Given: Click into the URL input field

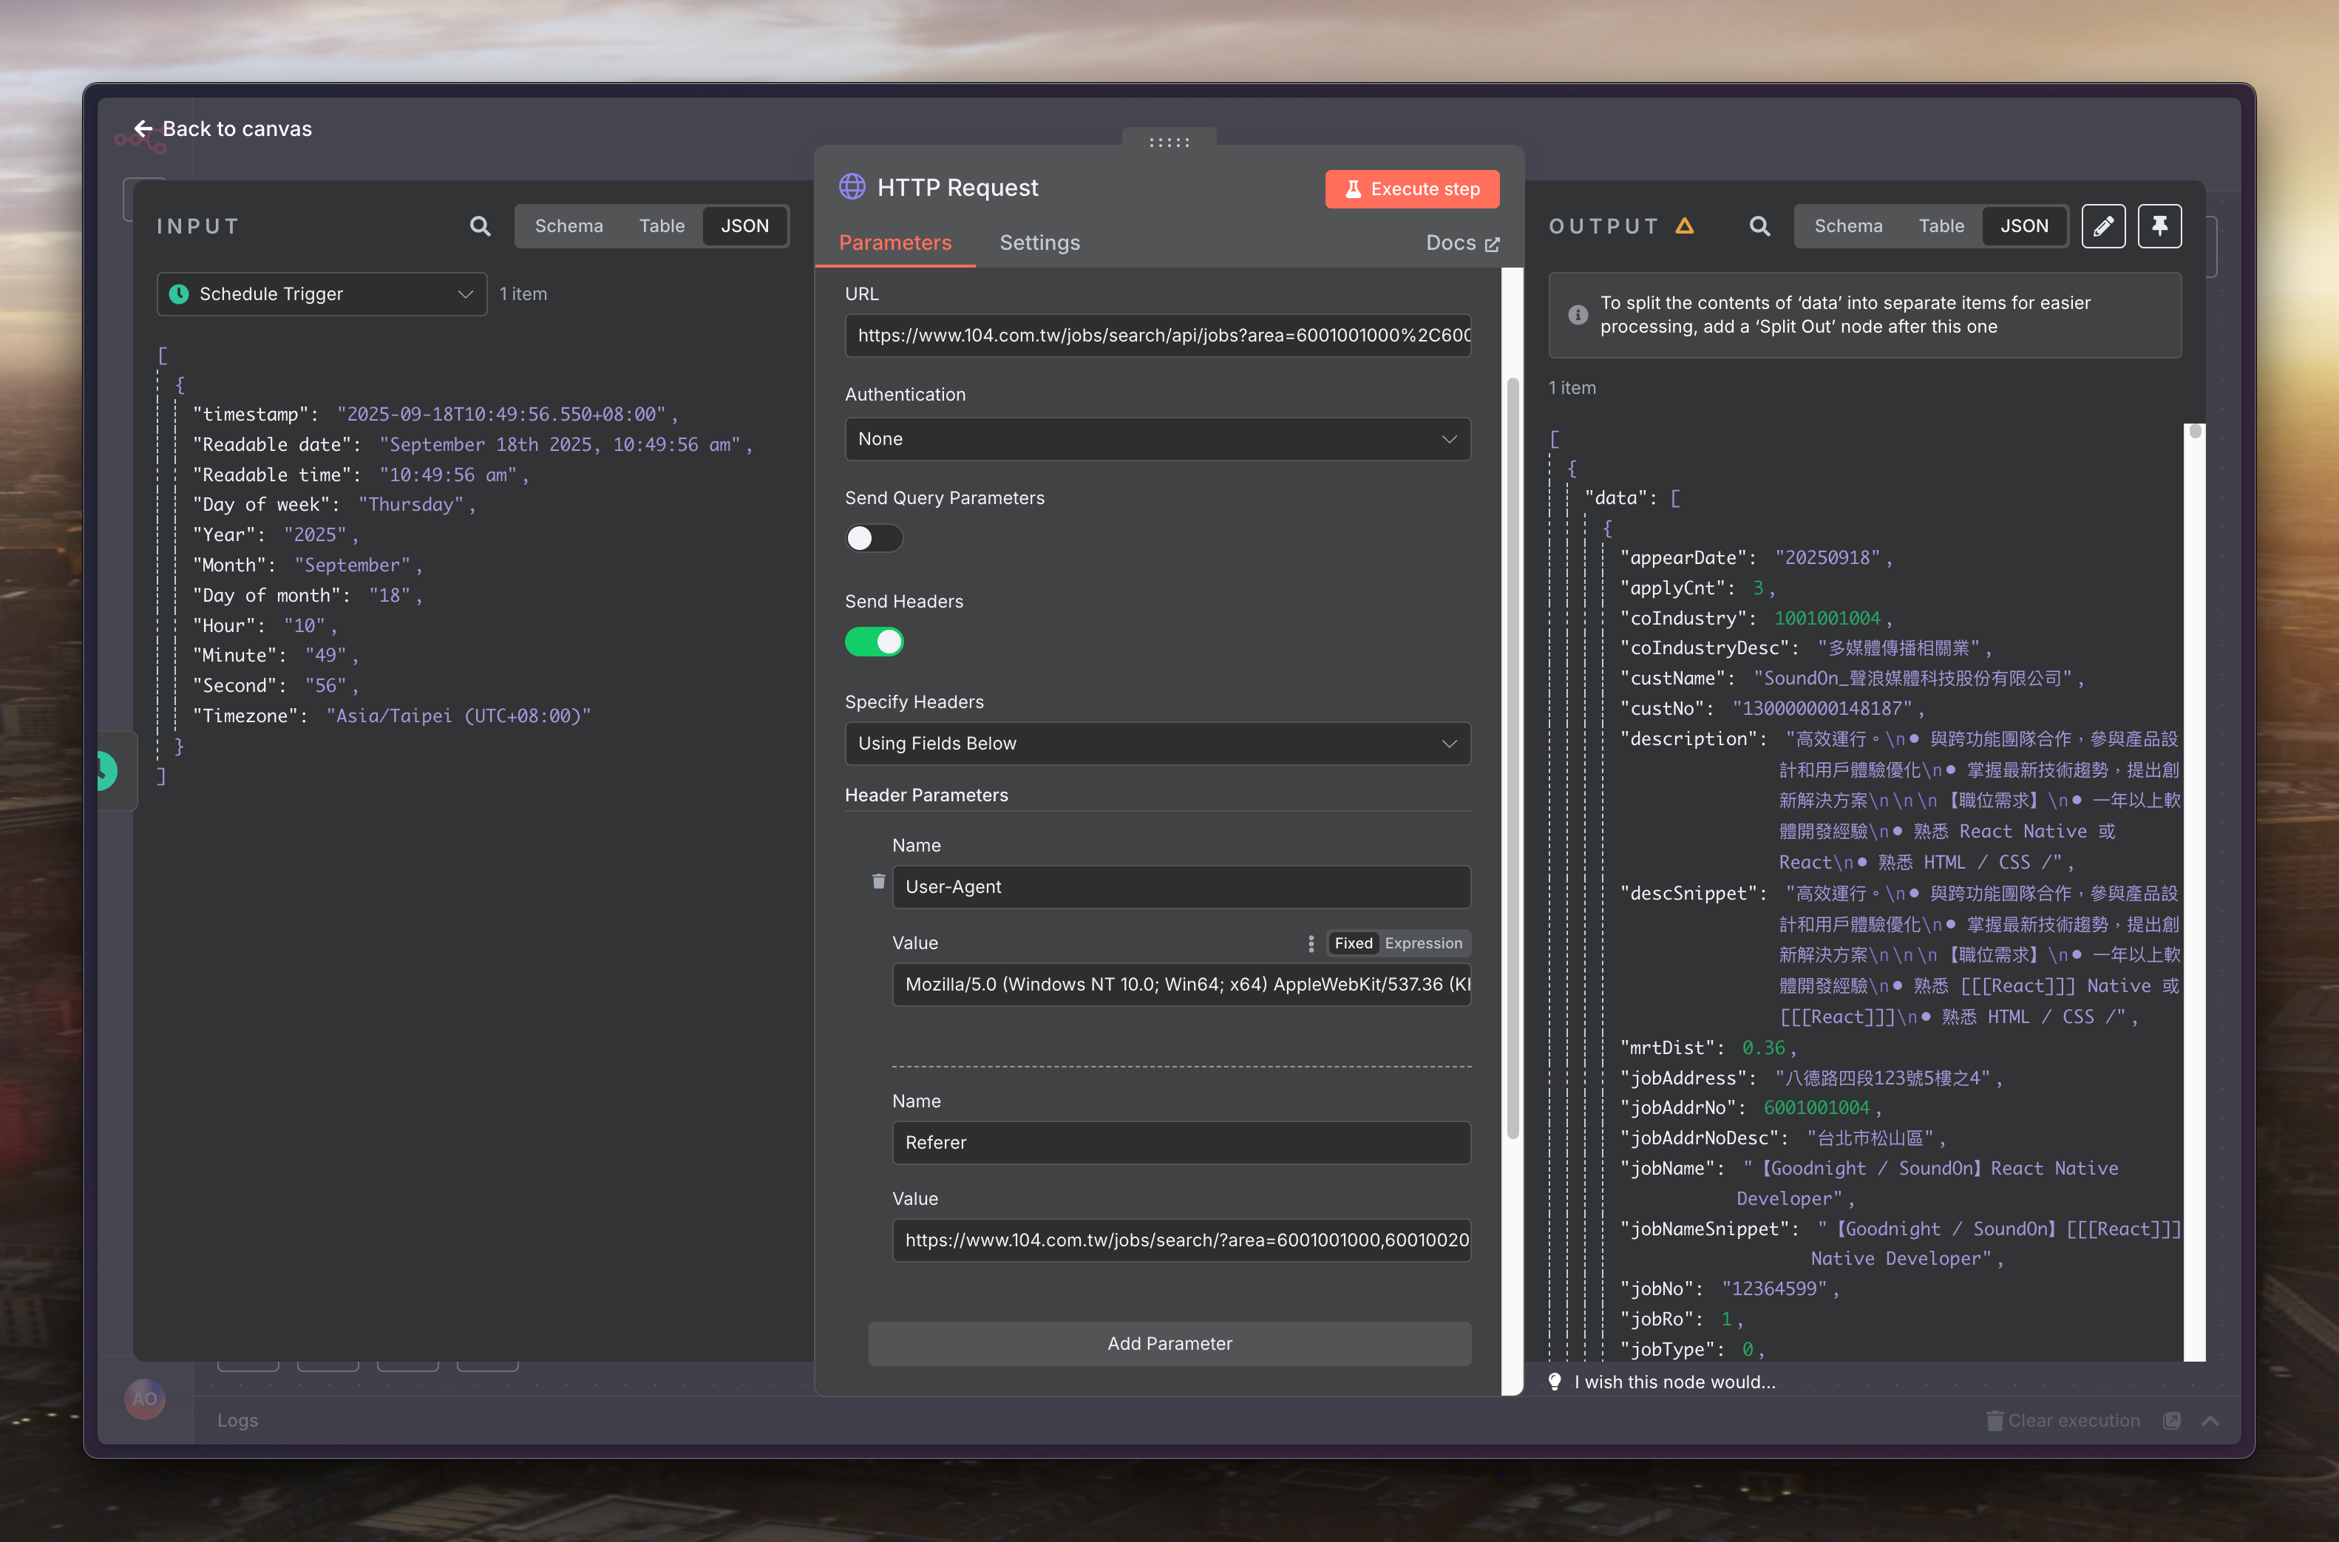Looking at the screenshot, I should click(x=1157, y=336).
